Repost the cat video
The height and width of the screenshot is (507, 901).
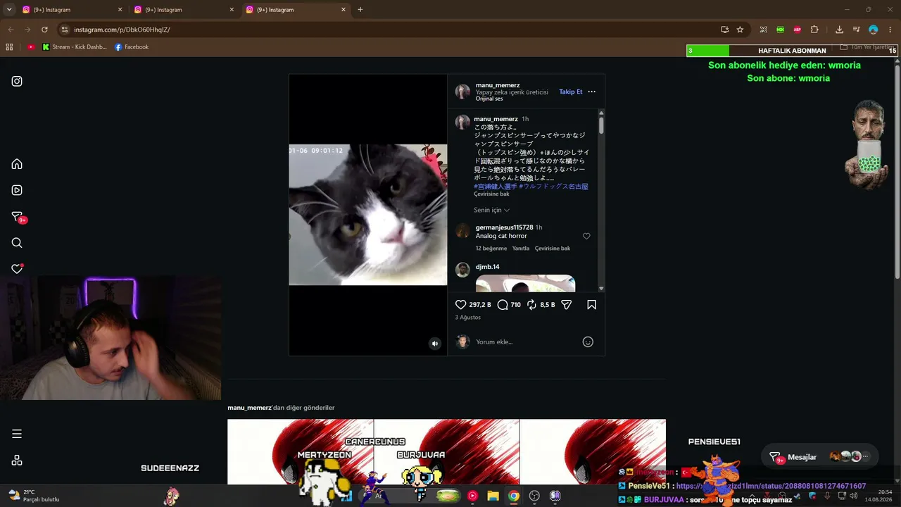coord(532,305)
